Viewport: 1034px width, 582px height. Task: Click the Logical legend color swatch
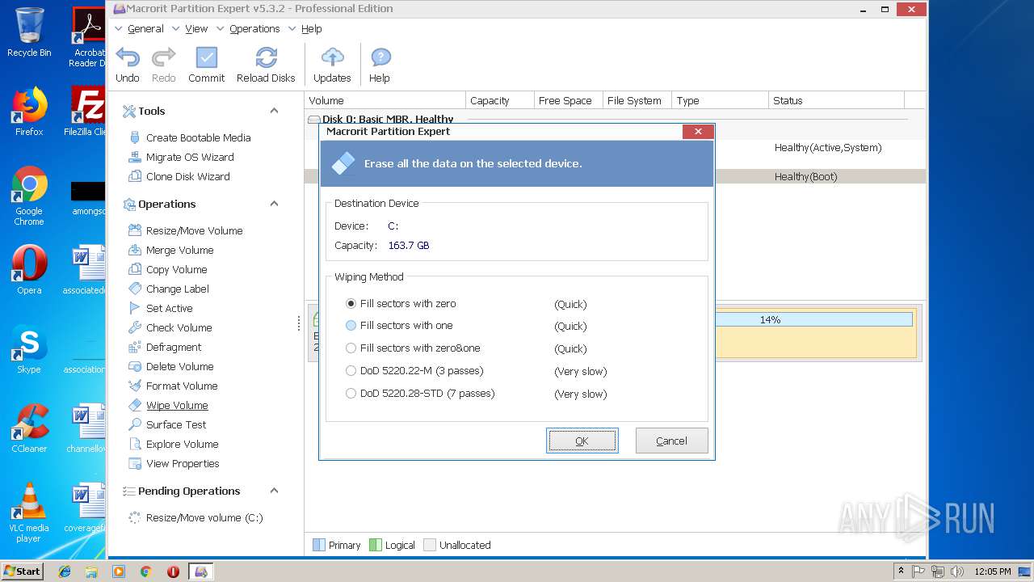[375, 545]
